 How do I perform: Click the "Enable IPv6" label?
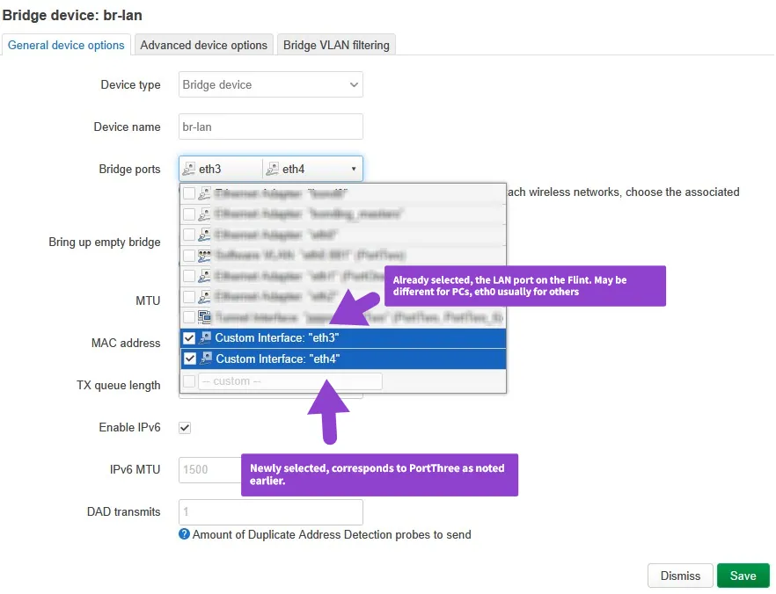[129, 427]
